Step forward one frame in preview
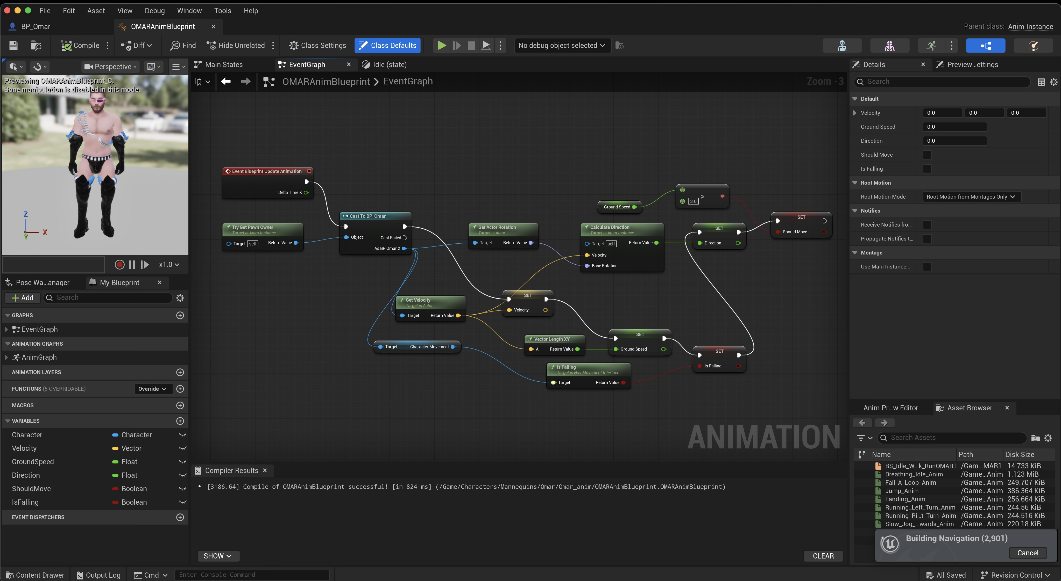The width and height of the screenshot is (1061, 581). [x=145, y=265]
